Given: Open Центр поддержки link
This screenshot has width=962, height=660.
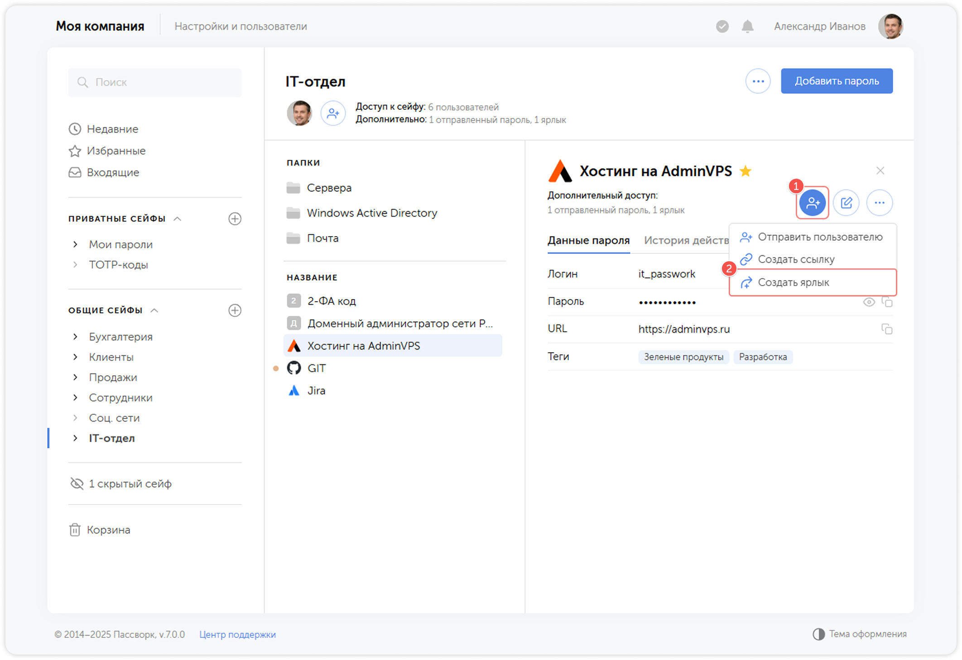Looking at the screenshot, I should coord(238,635).
